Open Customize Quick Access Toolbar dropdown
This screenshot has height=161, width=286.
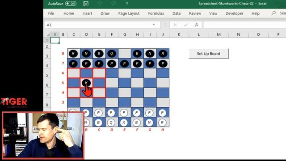point(127,4)
